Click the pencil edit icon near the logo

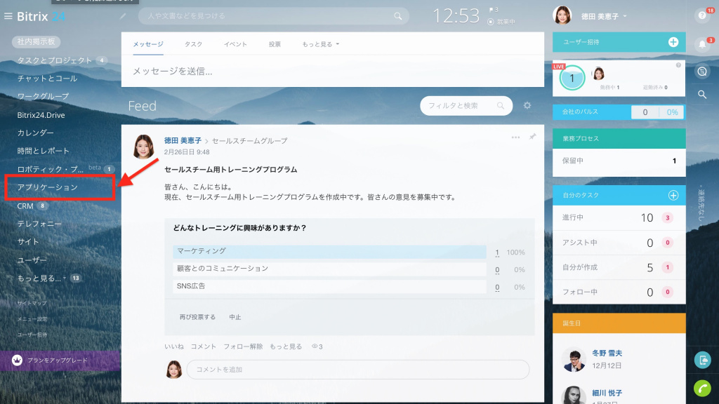(123, 16)
